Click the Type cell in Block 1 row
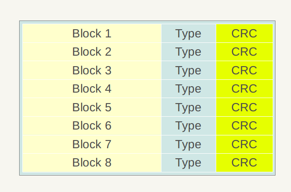Viewport: 291px width, 192px height. pyautogui.click(x=188, y=33)
